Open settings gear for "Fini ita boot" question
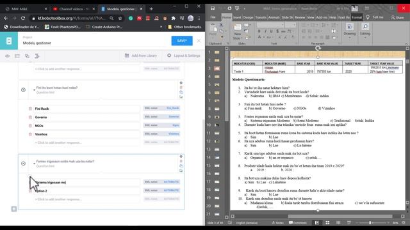410x230 pixels. pos(181,83)
